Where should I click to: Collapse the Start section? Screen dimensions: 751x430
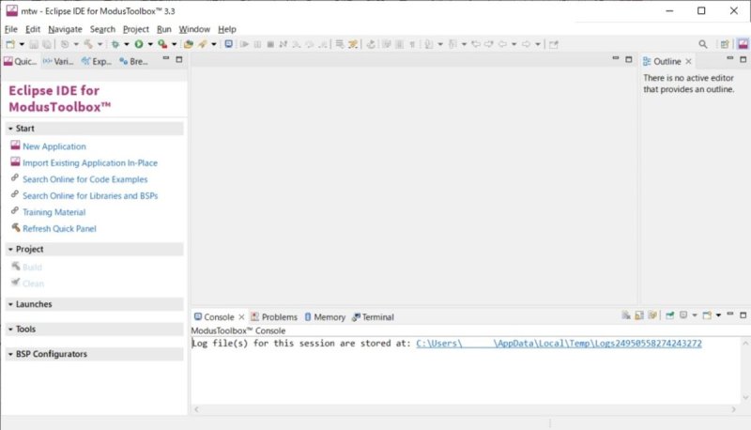(95, 129)
